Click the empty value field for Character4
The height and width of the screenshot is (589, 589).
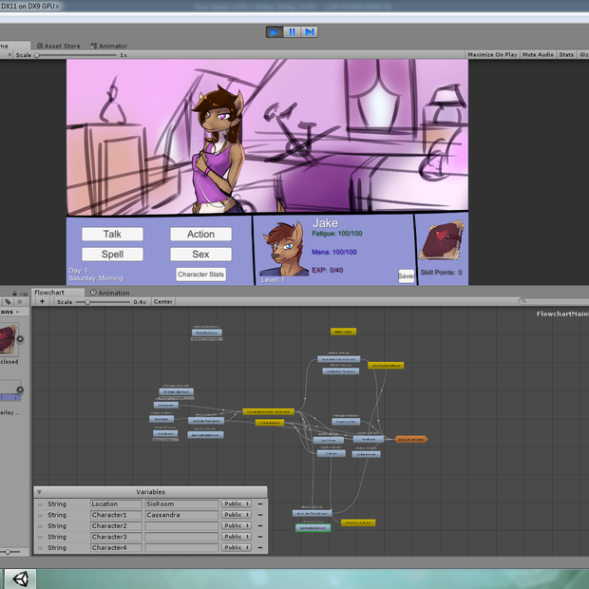click(x=181, y=547)
